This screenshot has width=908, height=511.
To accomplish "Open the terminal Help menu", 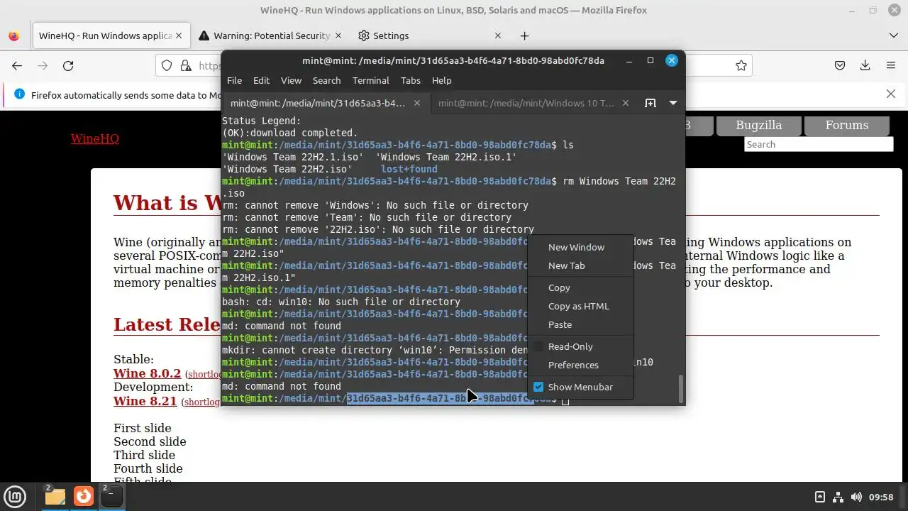I will coord(441,80).
